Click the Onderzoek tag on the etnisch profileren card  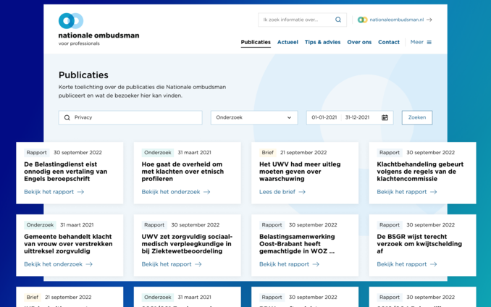point(157,153)
